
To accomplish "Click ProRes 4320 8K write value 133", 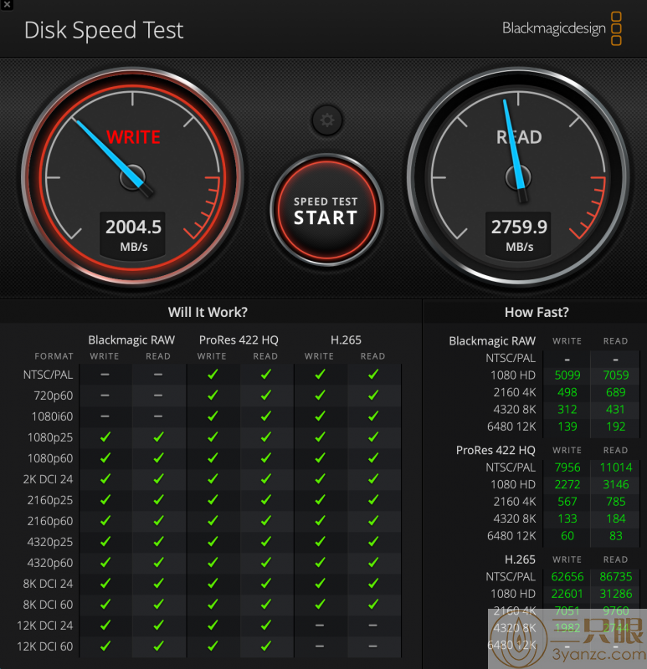I will coord(567,518).
